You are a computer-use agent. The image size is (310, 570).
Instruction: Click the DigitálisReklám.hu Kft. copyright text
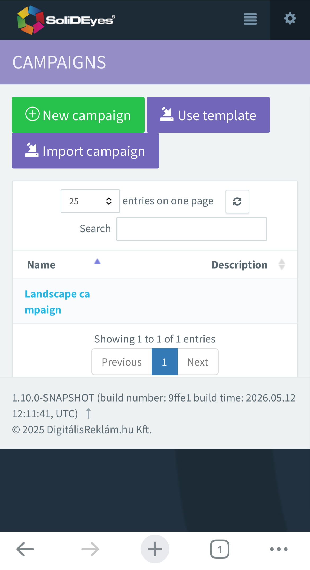coord(82,430)
